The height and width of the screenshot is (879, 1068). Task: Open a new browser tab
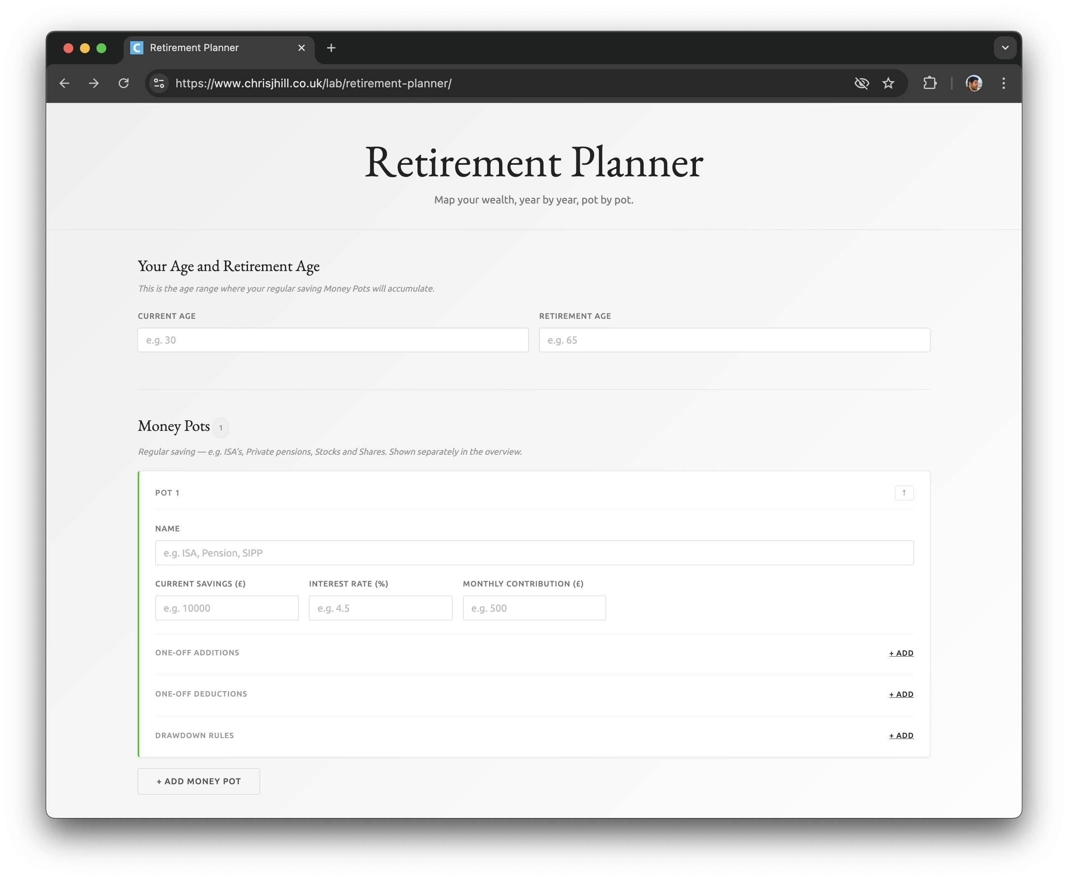[331, 48]
